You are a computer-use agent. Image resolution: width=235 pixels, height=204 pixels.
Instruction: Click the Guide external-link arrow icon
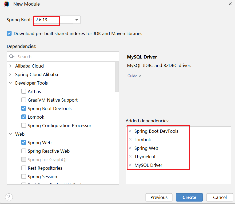pyautogui.click(x=140, y=76)
